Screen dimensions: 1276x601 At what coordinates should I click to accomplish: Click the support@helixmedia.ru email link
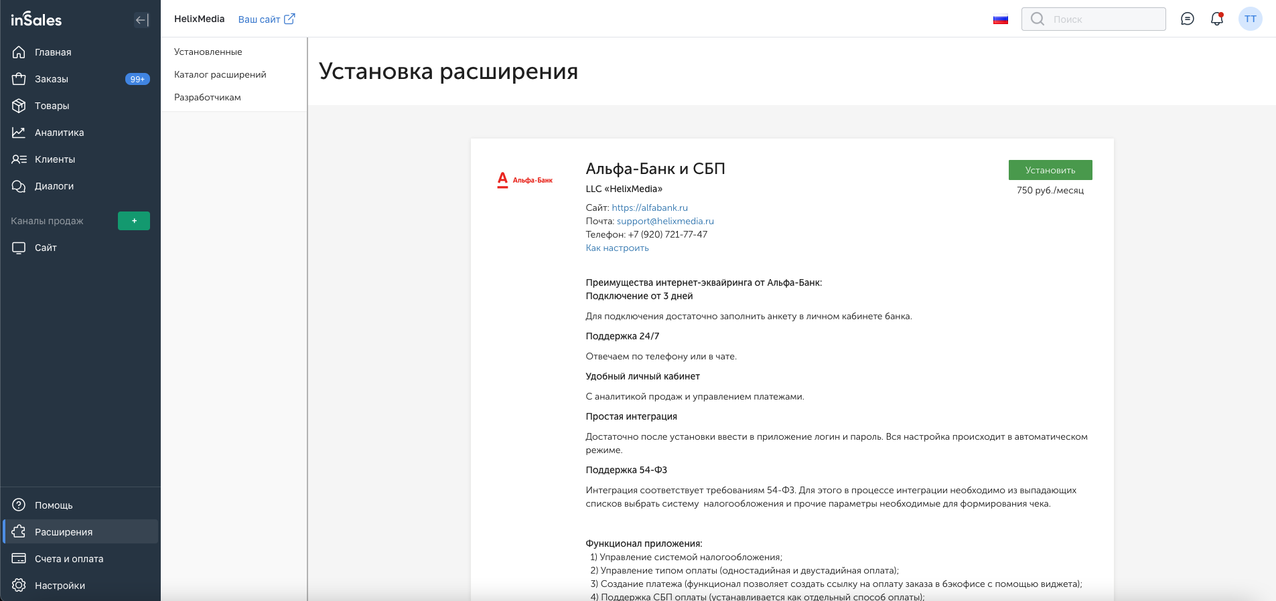tap(665, 221)
